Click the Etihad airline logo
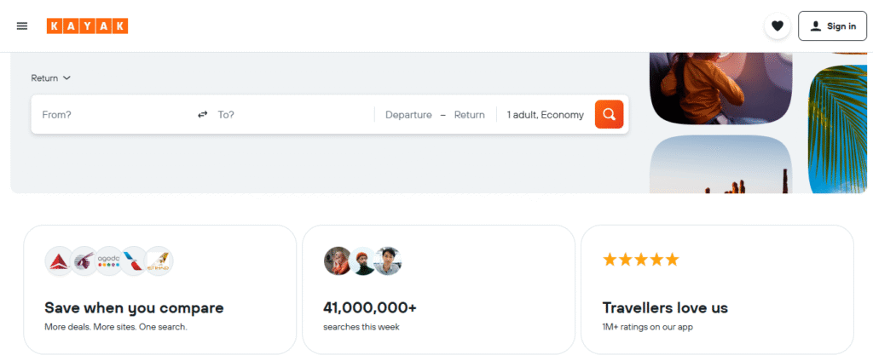The height and width of the screenshot is (361, 873). (159, 261)
